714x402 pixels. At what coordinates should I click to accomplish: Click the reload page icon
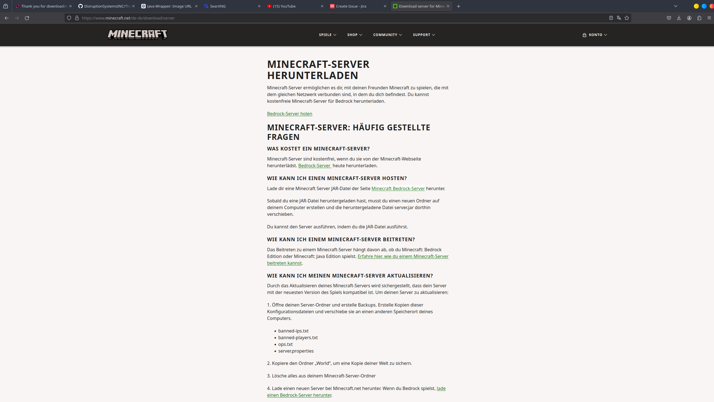tap(27, 18)
